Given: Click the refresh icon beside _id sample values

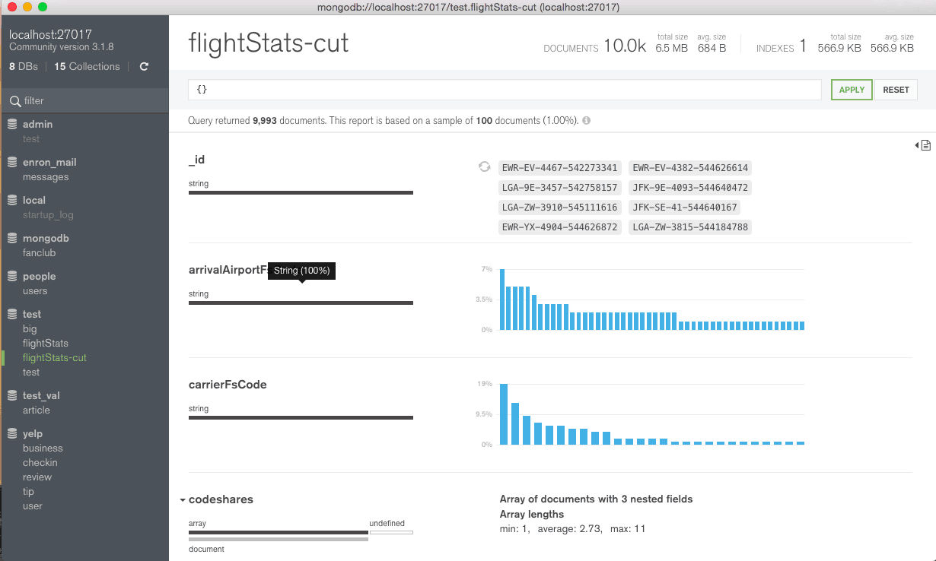Looking at the screenshot, I should coord(485,166).
